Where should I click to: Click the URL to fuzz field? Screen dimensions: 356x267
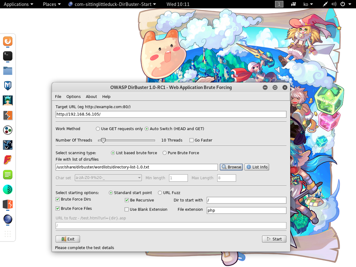pos(171,226)
